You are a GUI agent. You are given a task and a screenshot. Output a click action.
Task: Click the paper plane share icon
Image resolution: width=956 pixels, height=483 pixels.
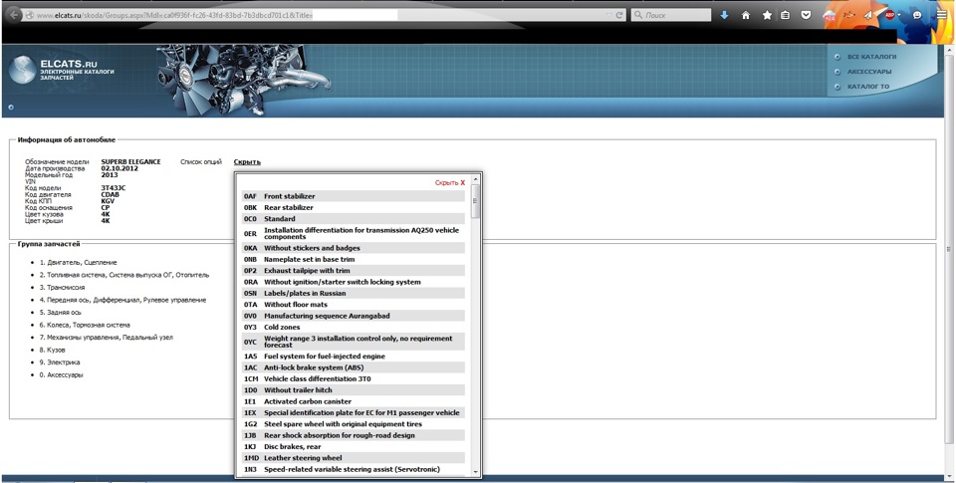(868, 15)
